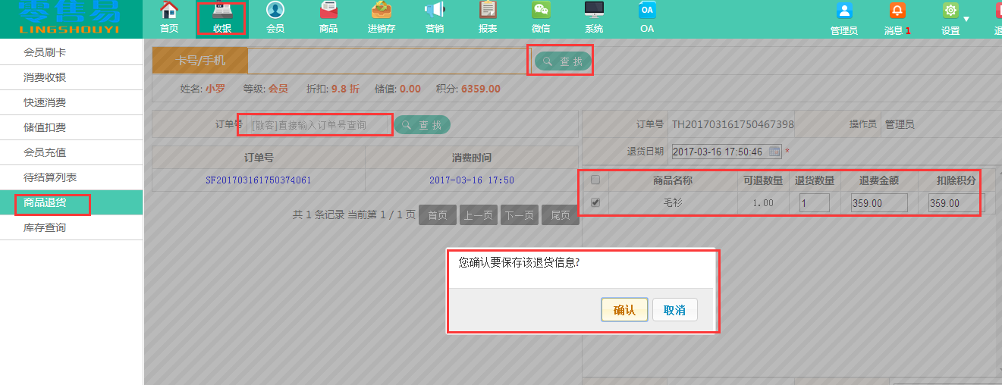Open the 商品 products module
Viewport: 1002px width, 385px height.
[x=328, y=18]
